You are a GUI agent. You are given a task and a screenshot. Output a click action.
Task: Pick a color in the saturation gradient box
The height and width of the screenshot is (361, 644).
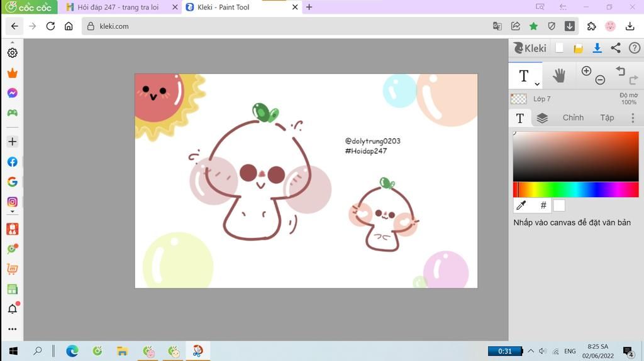(x=576, y=156)
